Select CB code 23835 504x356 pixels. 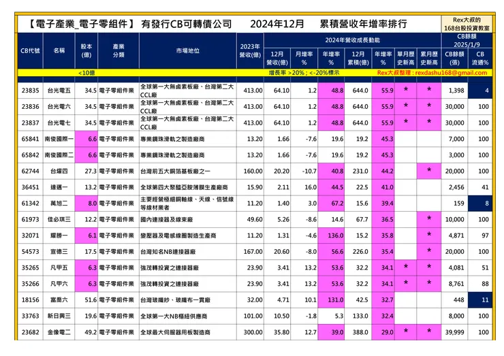tap(30, 91)
